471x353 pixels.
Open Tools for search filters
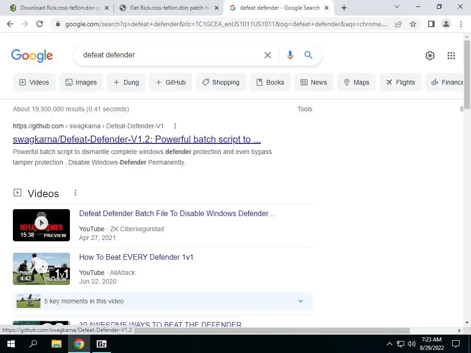(304, 109)
